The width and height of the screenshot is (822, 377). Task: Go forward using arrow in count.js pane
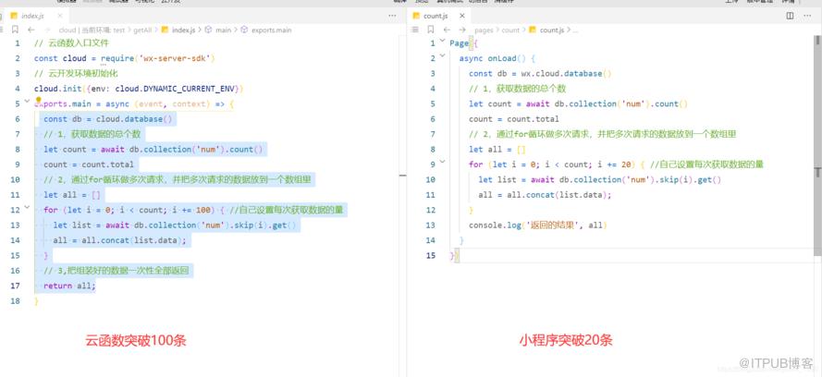pyautogui.click(x=463, y=30)
